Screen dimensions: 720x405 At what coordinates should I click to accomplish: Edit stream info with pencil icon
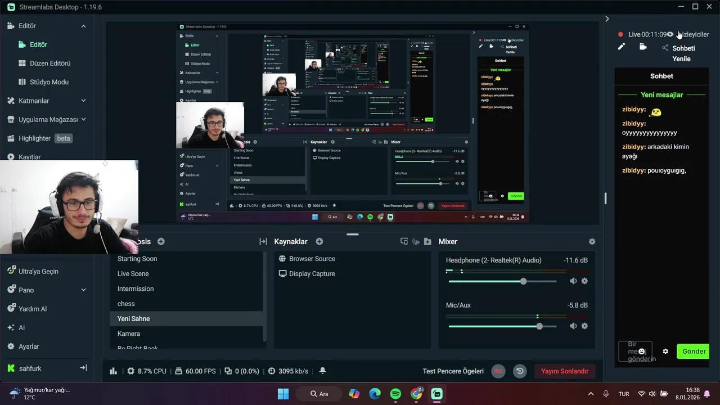pos(622,47)
